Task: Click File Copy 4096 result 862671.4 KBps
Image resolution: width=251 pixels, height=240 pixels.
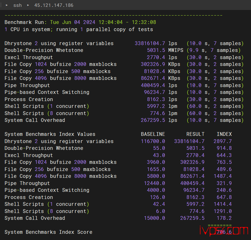Action: (x=160, y=78)
